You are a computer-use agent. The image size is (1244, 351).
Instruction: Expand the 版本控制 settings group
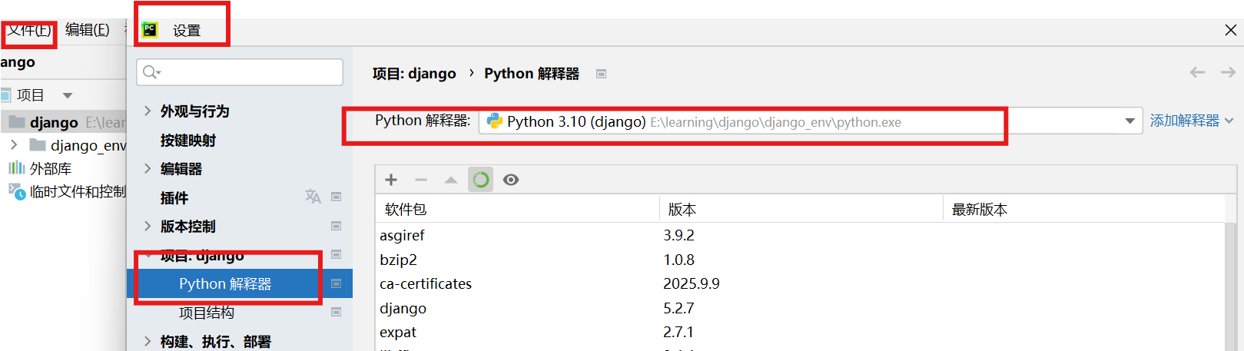point(148,226)
